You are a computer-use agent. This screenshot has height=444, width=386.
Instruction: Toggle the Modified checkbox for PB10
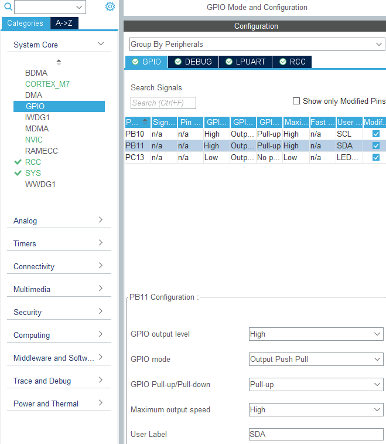[x=376, y=134]
